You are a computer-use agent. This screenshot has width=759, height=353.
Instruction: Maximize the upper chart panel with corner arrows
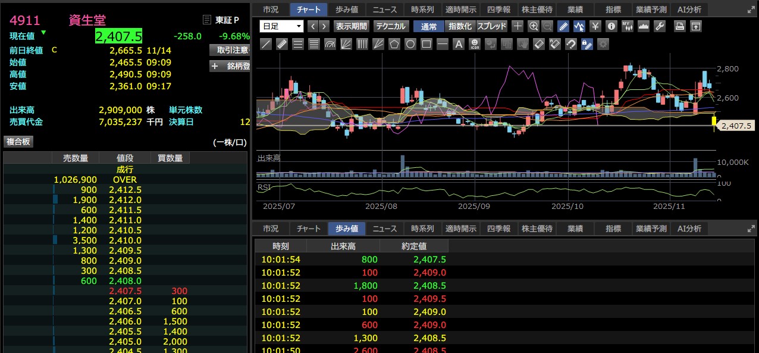click(x=751, y=10)
